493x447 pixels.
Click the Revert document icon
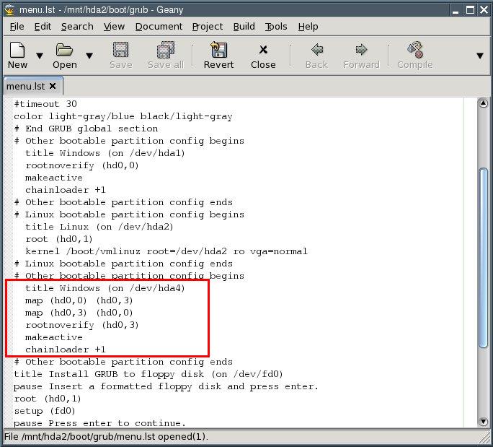(218, 51)
